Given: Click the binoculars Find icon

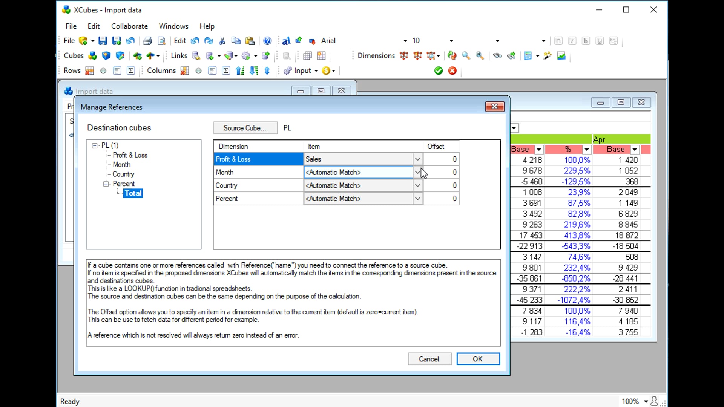Looking at the screenshot, I should [497, 56].
